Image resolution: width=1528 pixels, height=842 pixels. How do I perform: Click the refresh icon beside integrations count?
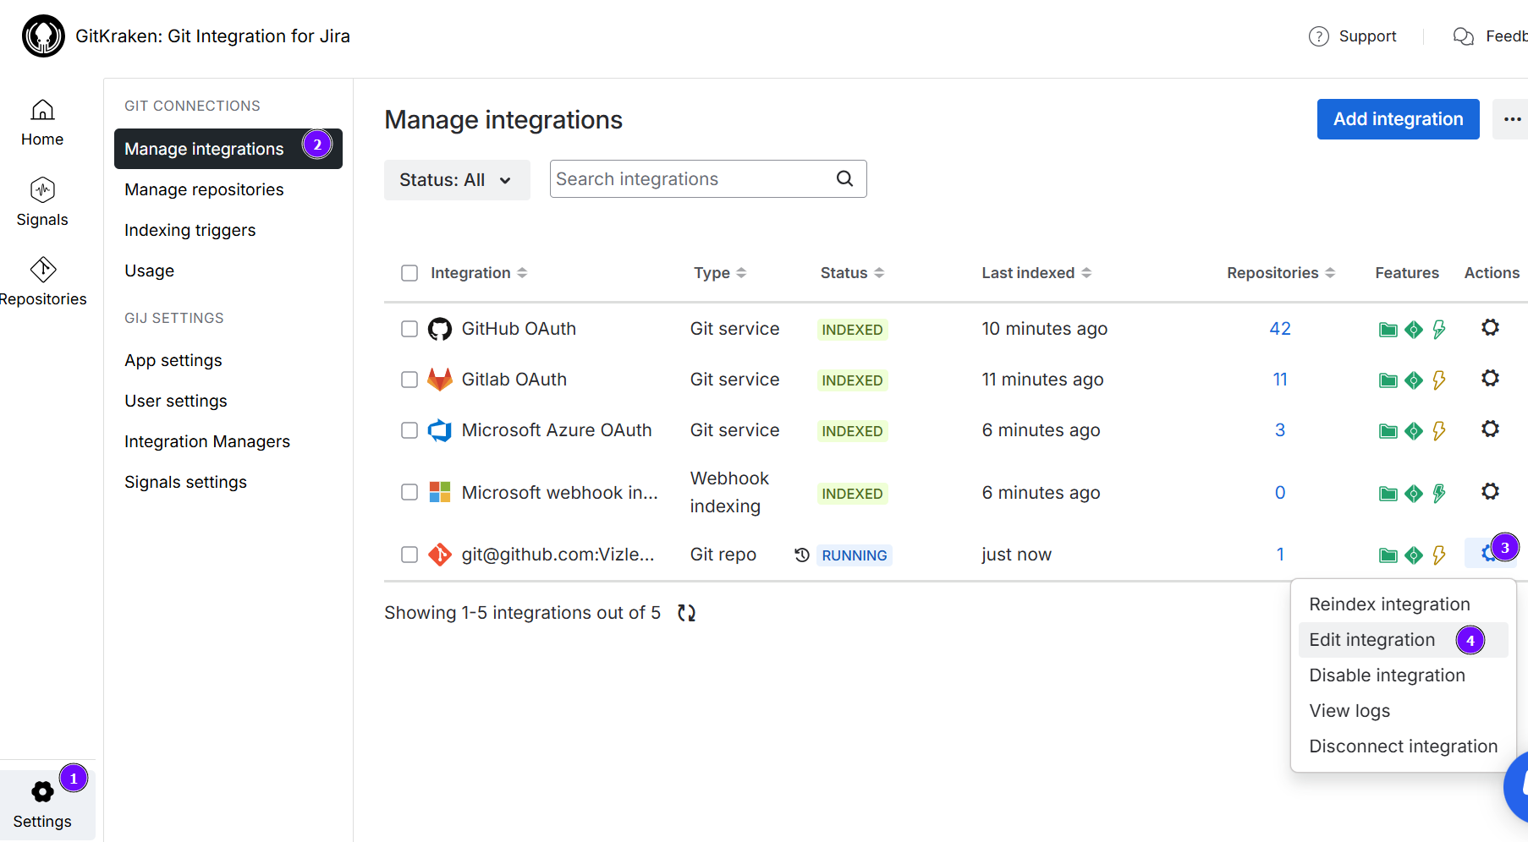686,613
